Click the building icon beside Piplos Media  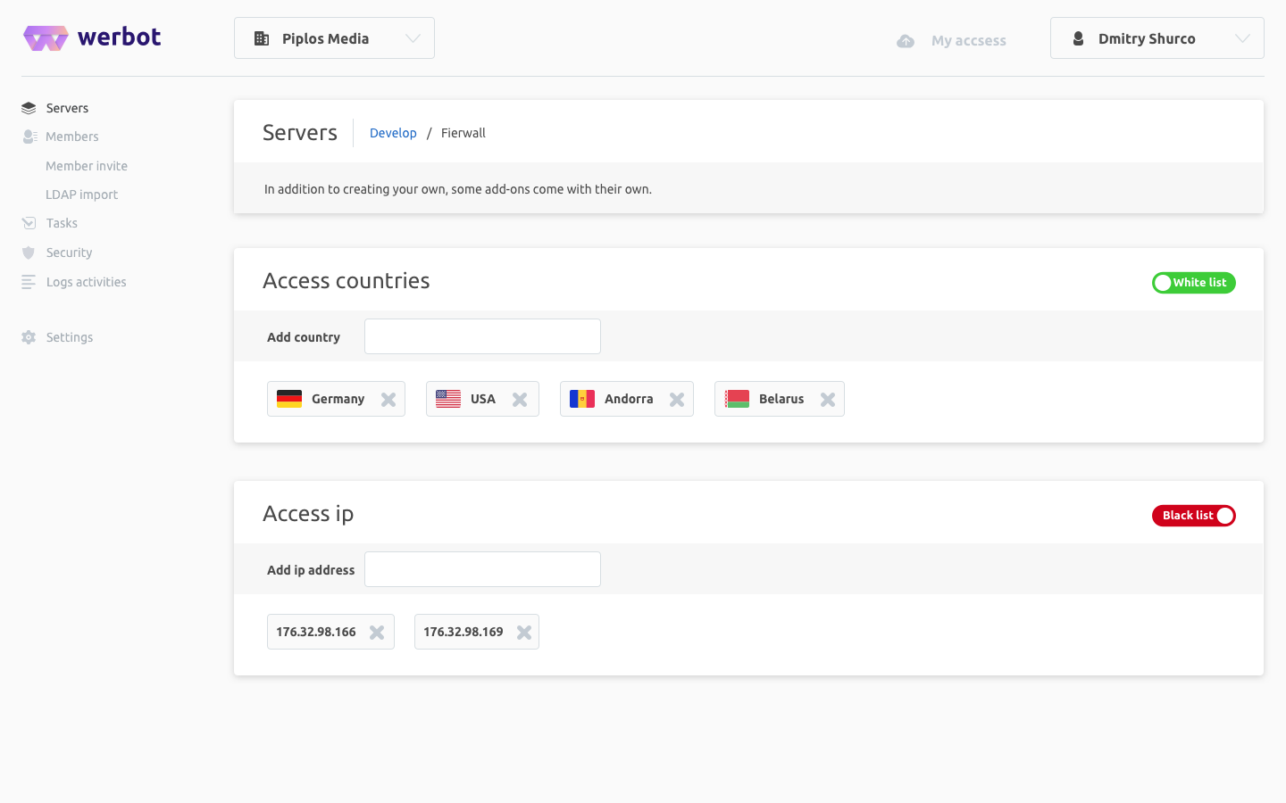pyautogui.click(x=262, y=38)
